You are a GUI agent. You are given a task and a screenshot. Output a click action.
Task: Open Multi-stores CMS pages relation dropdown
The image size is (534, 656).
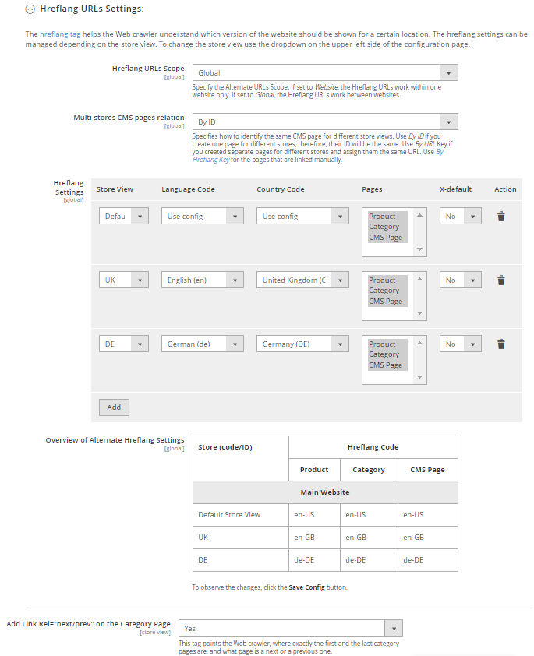(x=324, y=122)
